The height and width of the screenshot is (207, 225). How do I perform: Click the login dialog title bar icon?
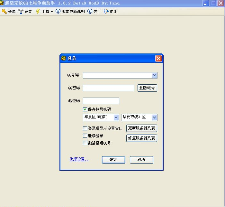point(63,58)
